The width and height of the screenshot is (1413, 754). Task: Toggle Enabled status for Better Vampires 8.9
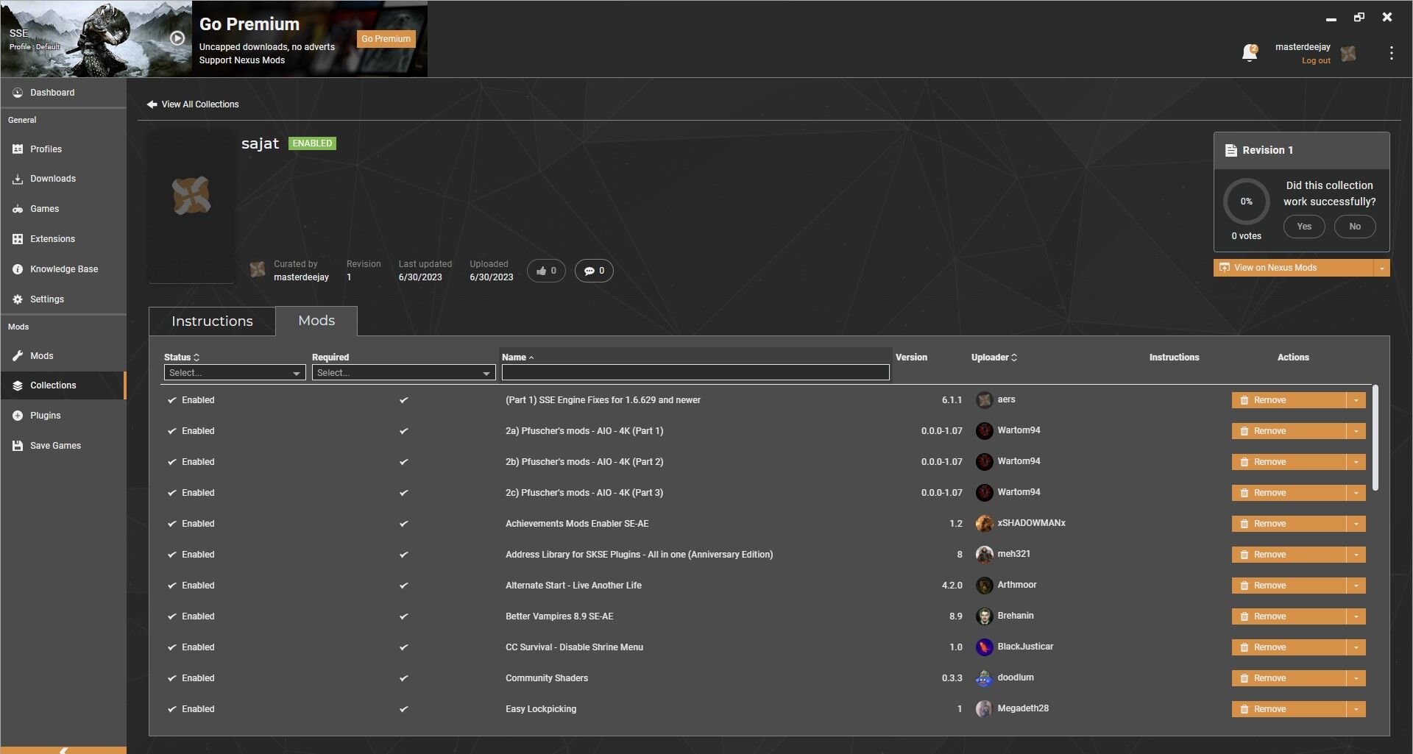191,616
